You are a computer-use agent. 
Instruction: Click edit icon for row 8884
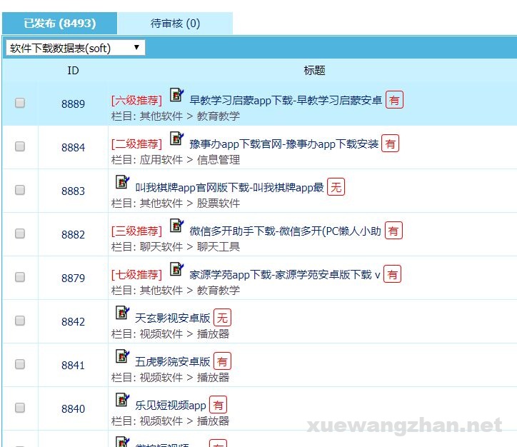click(176, 138)
